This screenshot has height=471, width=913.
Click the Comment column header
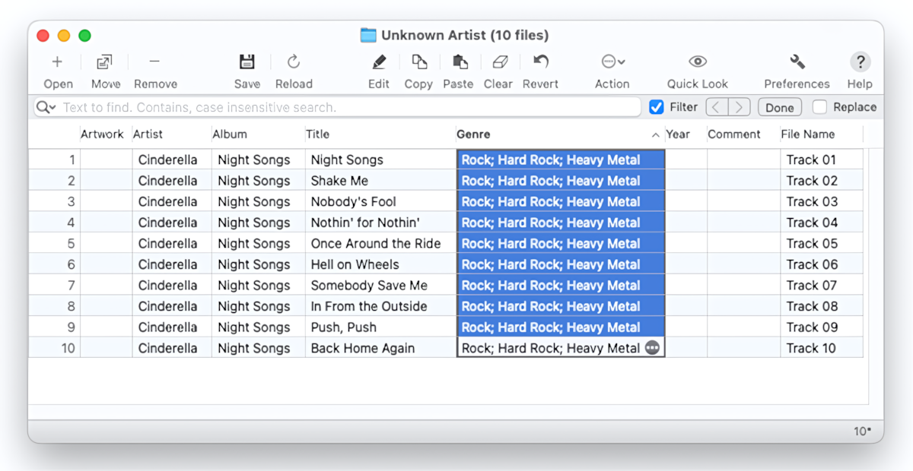[x=744, y=134]
